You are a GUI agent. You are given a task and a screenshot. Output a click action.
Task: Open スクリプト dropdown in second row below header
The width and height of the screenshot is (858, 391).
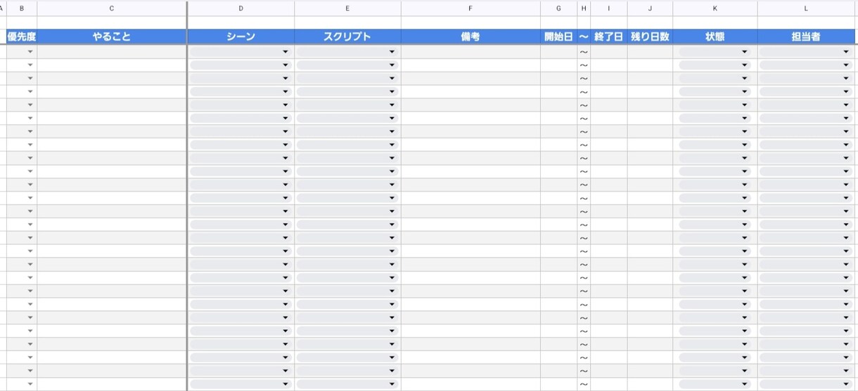click(x=392, y=65)
